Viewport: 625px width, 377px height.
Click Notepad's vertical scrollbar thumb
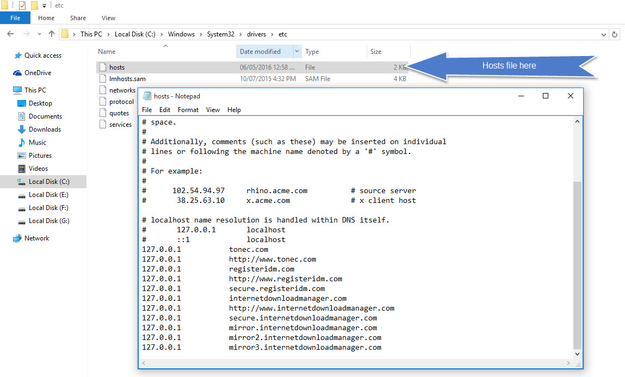click(577, 265)
